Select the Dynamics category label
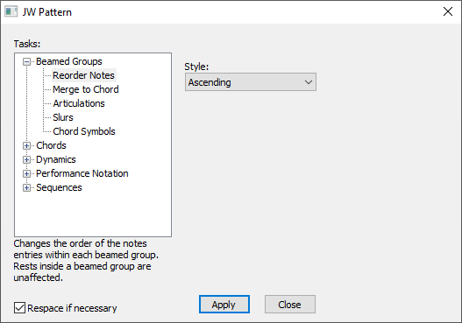Screen dimensions: 462x323 pyautogui.click(x=56, y=159)
